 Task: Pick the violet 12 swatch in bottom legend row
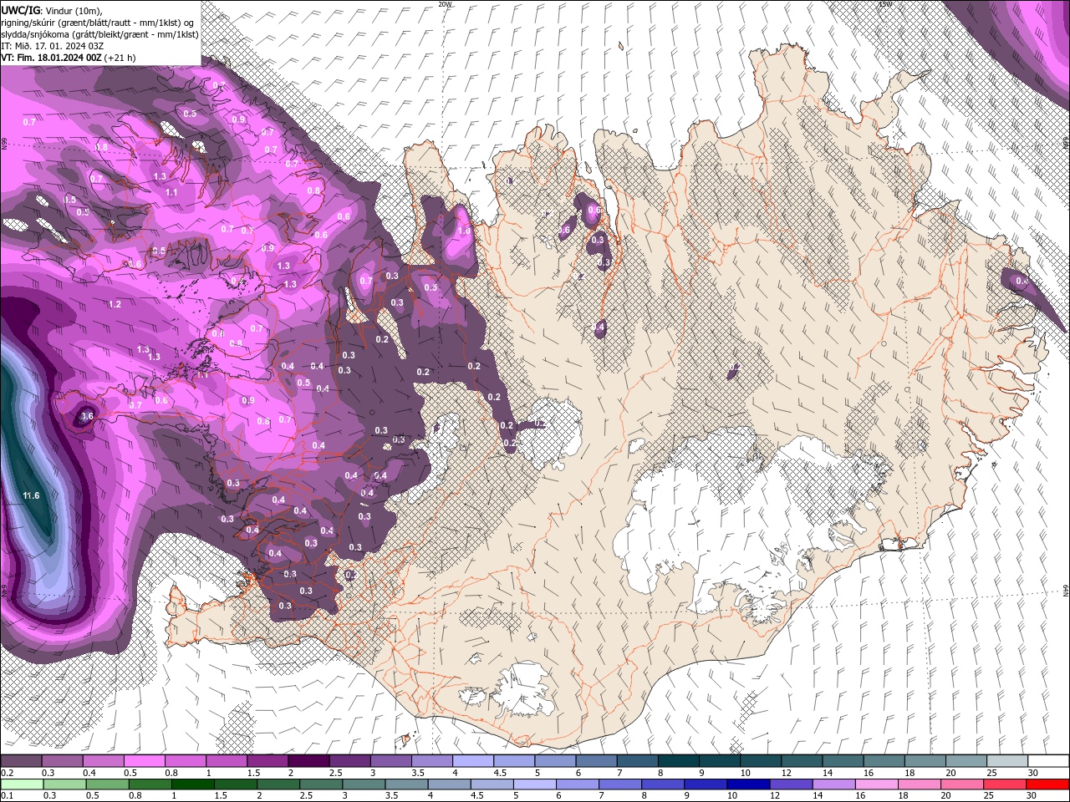click(791, 784)
